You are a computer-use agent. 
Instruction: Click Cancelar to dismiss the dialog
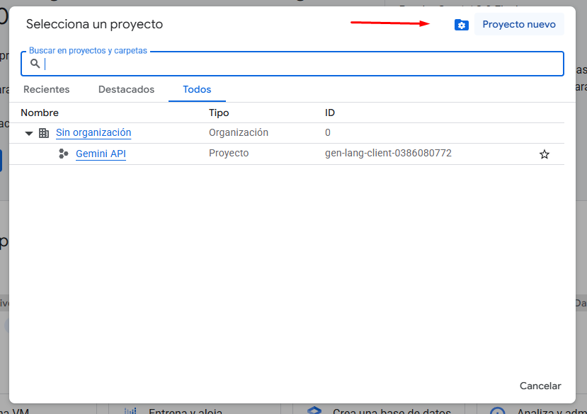coord(540,386)
